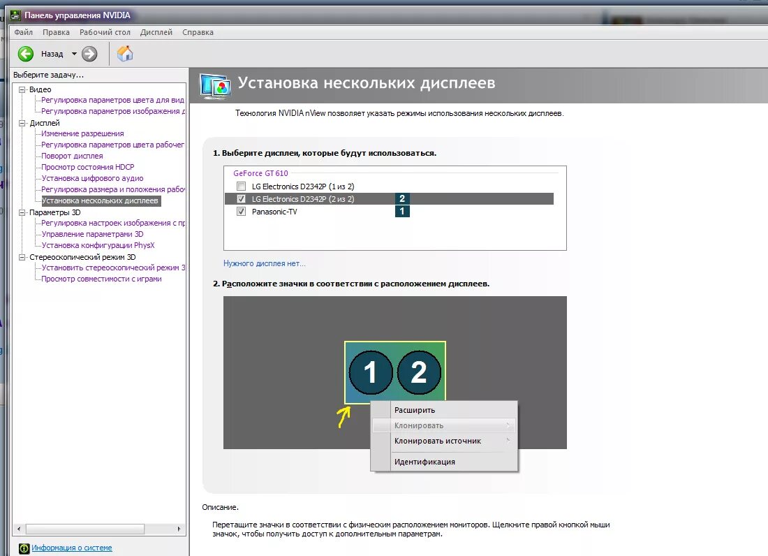Select display icon number 2 in the layout area
This screenshot has width=768, height=556.
click(419, 372)
